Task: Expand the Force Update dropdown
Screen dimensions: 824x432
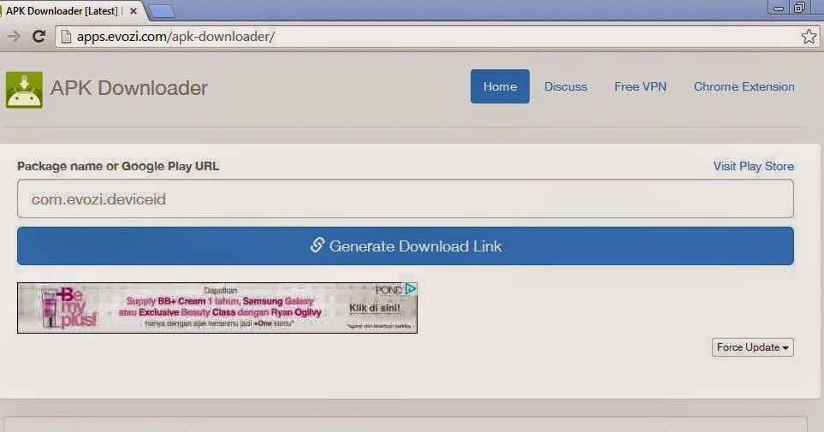Action: pos(752,347)
